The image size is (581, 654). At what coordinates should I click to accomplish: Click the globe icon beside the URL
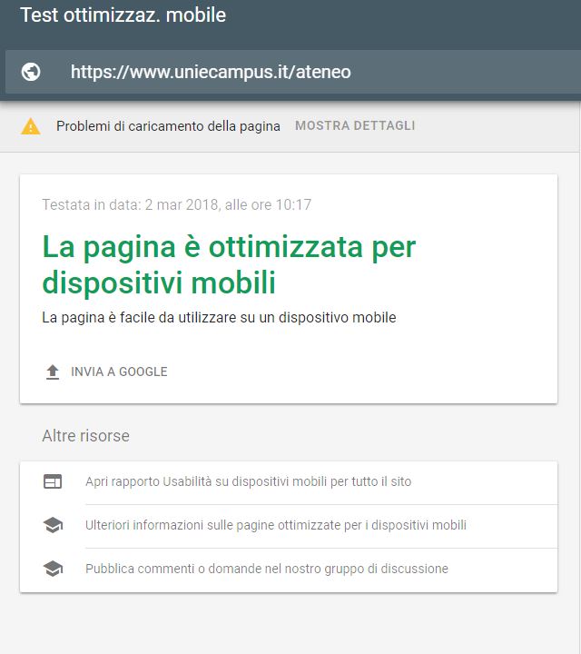coord(31,72)
